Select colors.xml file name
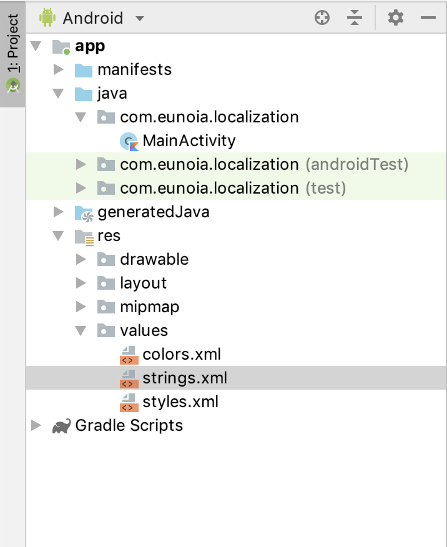This screenshot has height=547, width=447. [182, 354]
